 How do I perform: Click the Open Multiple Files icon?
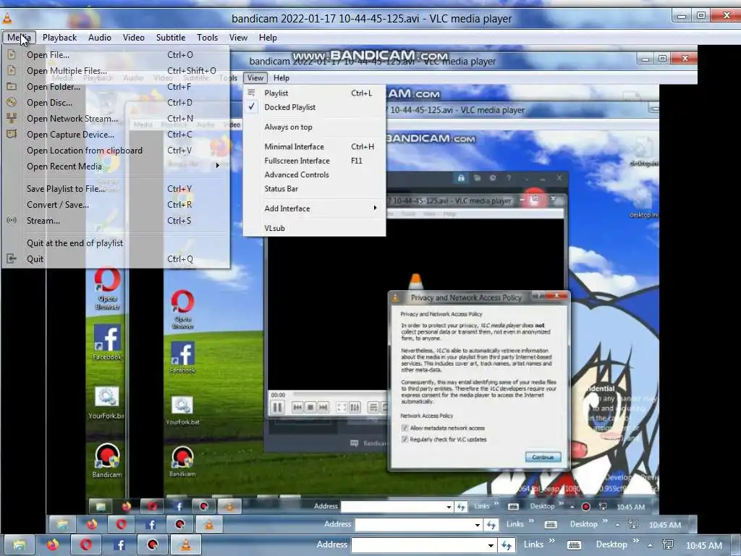coord(12,70)
